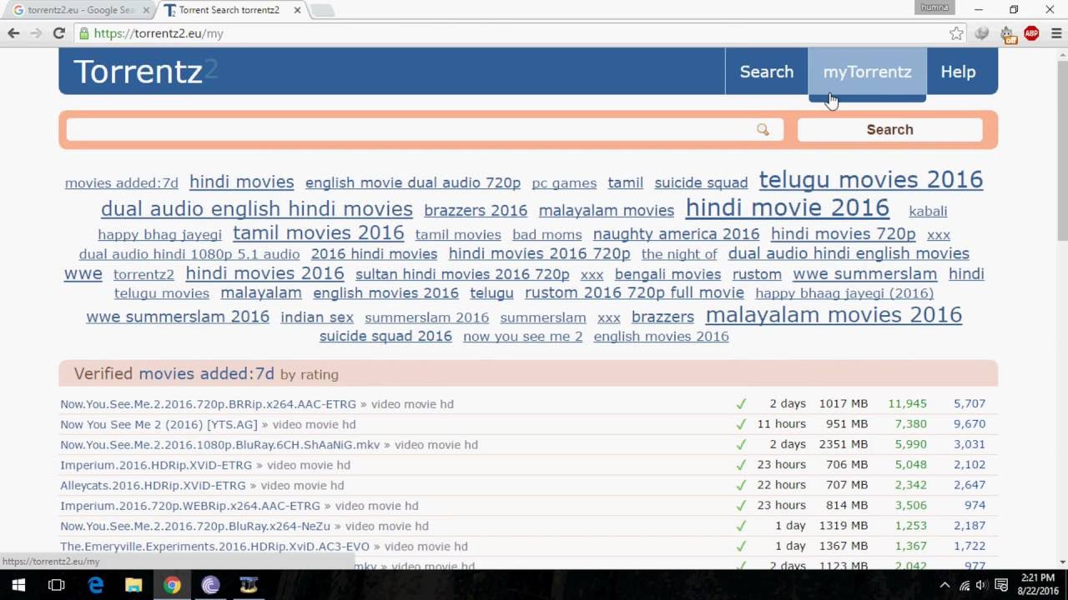Open the BitTorrent taskbar icon

click(210, 585)
